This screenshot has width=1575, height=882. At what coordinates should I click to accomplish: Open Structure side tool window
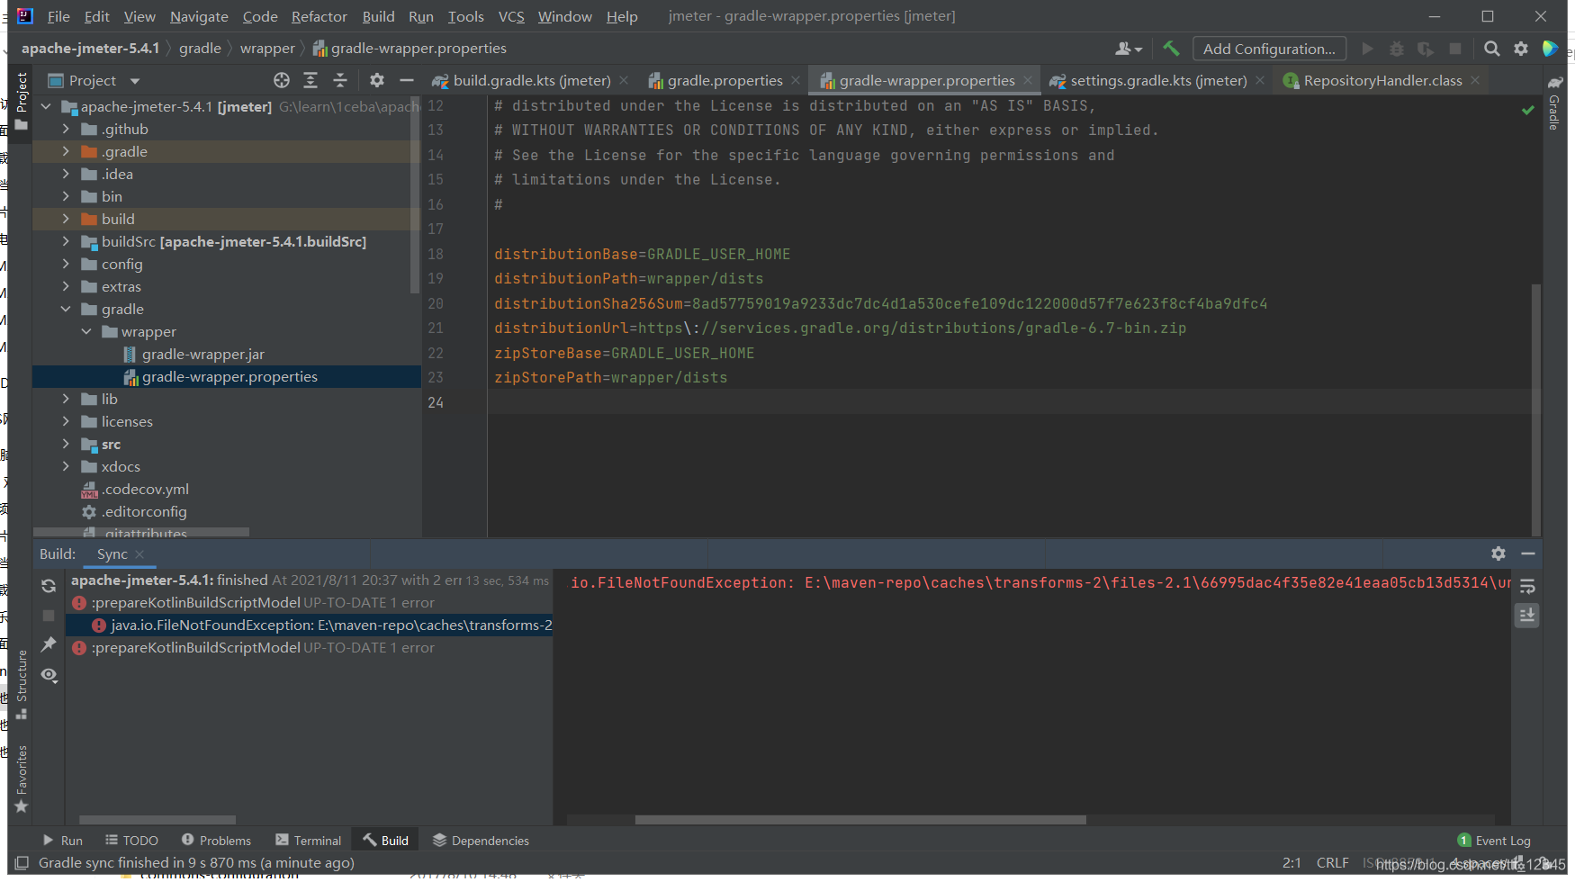[22, 684]
